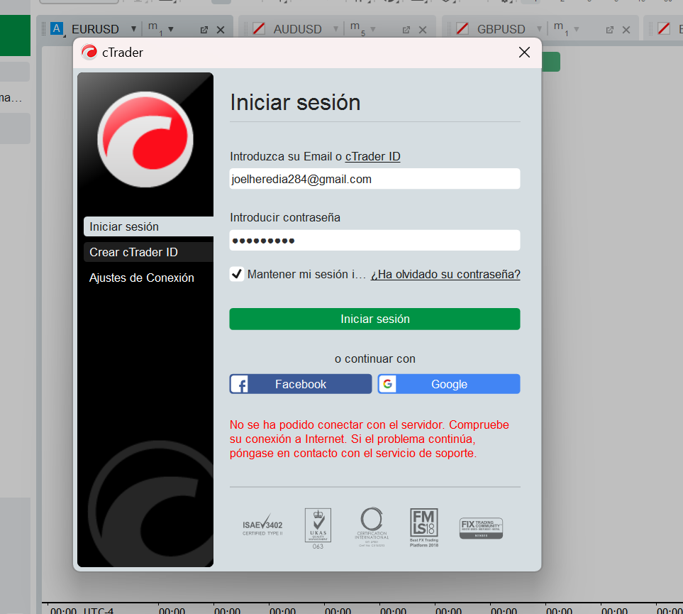Detach the GBPUSD chart window
The width and height of the screenshot is (683, 614).
pos(610,30)
